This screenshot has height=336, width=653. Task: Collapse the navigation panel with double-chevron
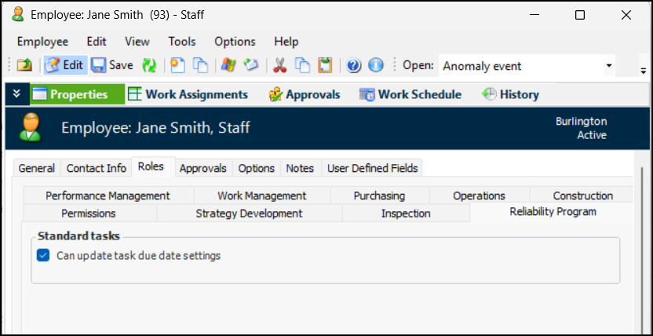point(16,94)
